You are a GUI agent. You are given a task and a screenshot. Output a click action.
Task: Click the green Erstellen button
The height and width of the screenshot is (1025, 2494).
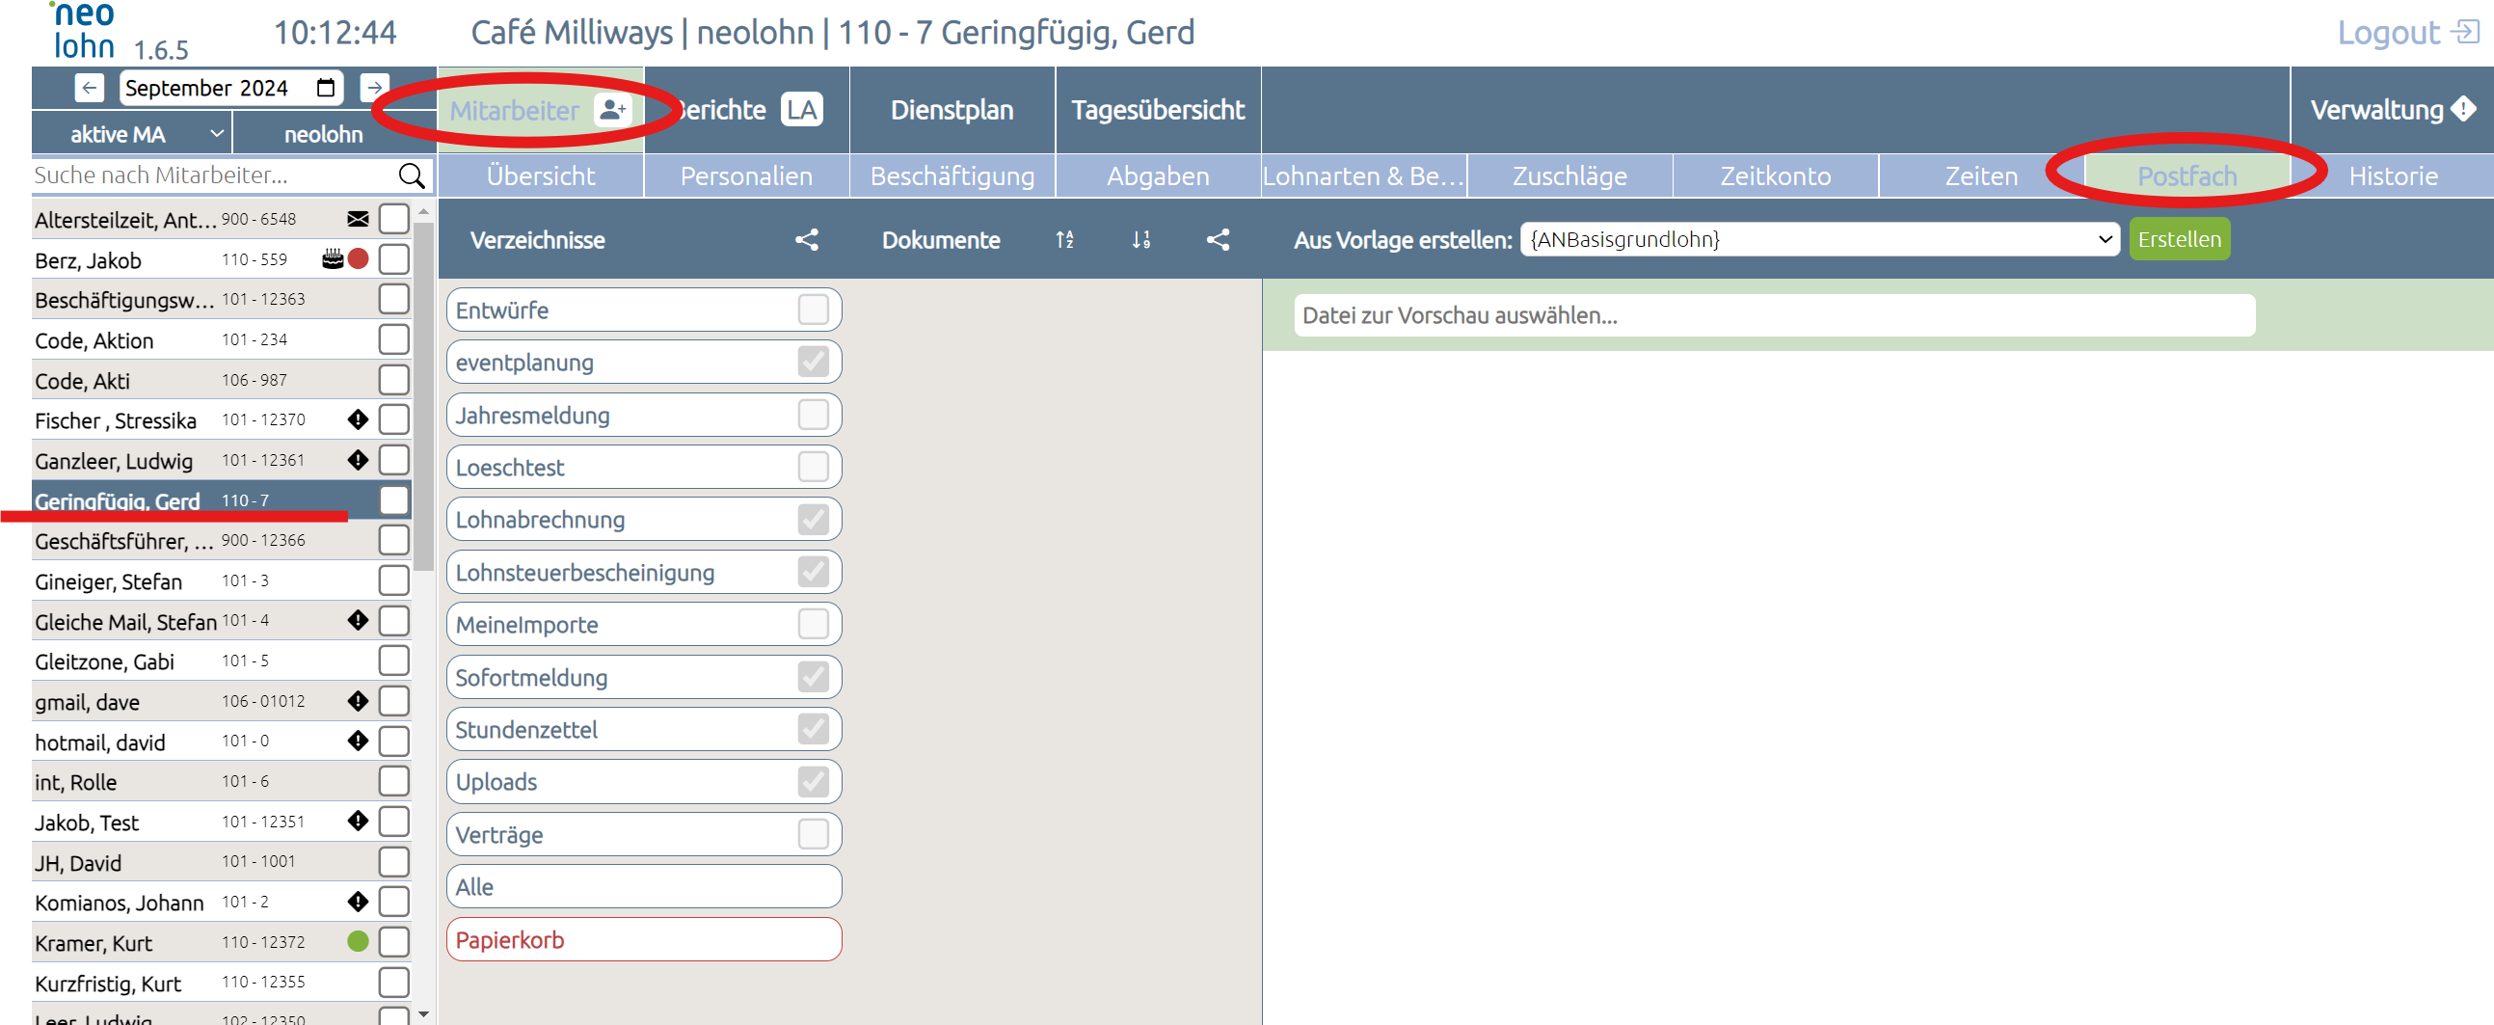click(2179, 239)
